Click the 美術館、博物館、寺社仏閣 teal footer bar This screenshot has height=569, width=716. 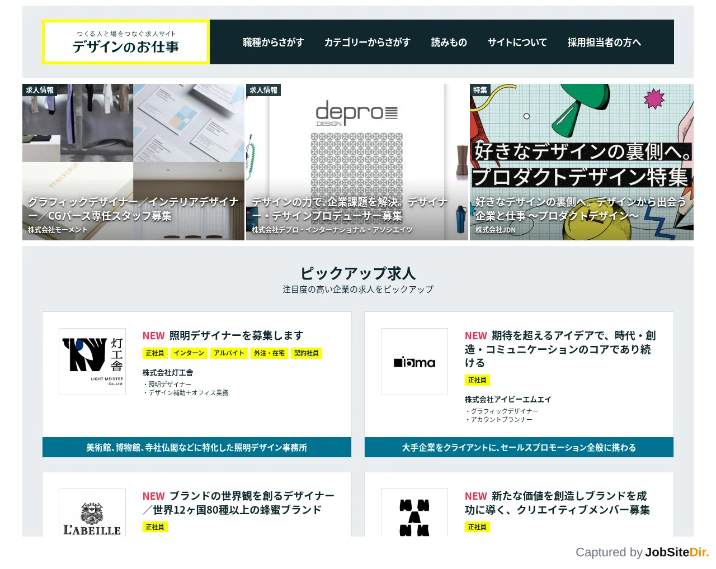click(x=197, y=447)
